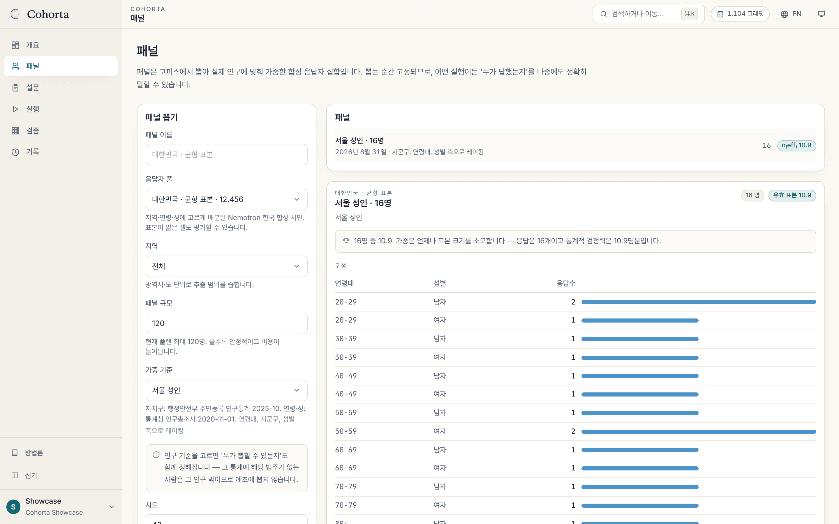
Task: Open the 지역 전체 dropdown
Action: click(226, 266)
